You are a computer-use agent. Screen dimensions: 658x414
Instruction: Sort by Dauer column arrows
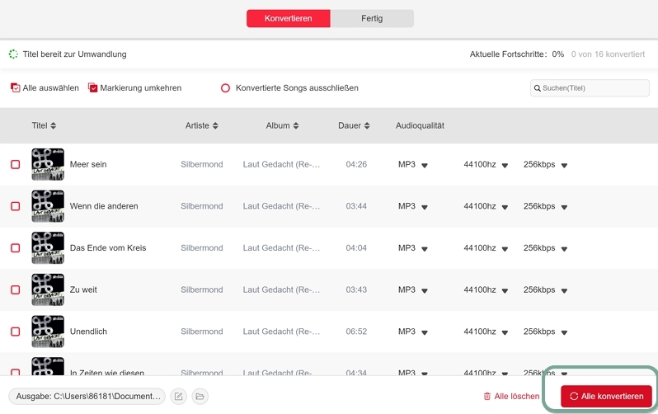tap(367, 125)
